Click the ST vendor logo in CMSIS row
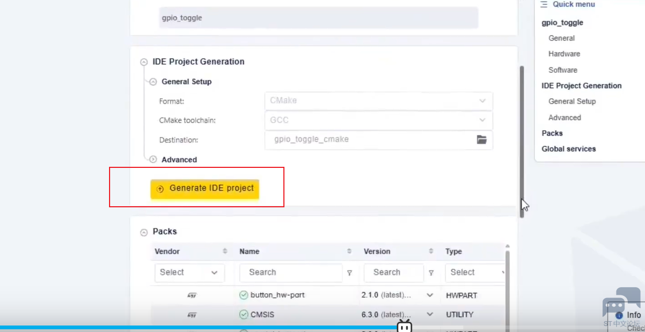Image resolution: width=645 pixels, height=332 pixels. pyautogui.click(x=192, y=315)
